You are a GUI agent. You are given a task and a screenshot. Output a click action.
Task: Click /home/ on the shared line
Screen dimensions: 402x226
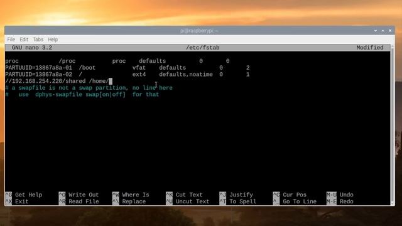point(99,81)
